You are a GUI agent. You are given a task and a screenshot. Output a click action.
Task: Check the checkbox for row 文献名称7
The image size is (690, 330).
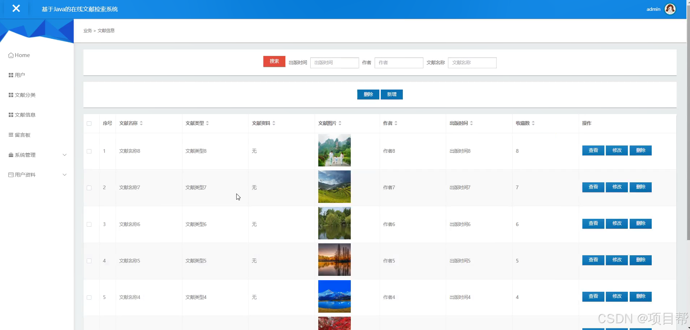pos(89,188)
